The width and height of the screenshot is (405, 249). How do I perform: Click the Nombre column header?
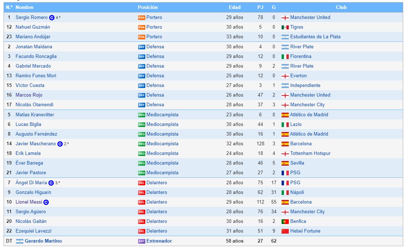point(24,8)
